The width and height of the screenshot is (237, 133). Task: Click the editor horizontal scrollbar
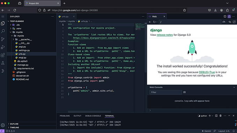89,111
